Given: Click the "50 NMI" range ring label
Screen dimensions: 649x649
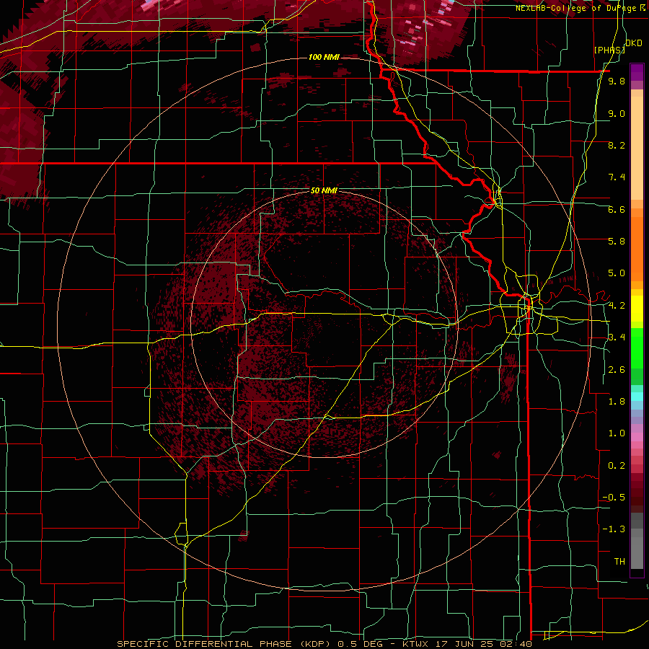Looking at the screenshot, I should point(324,191).
